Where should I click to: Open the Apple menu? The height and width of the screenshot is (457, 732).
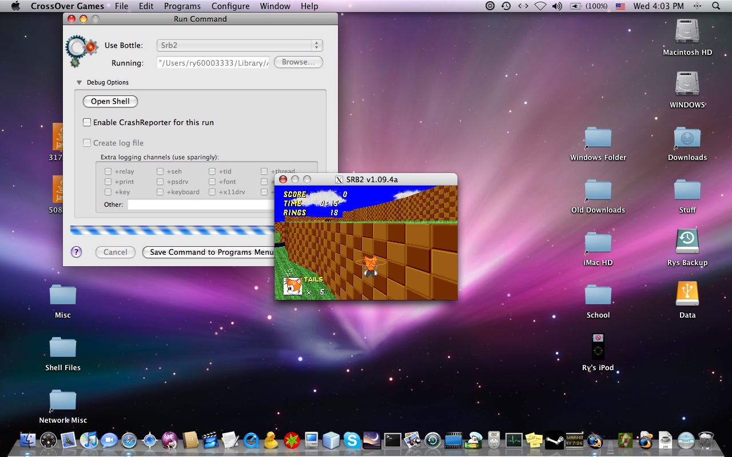15,6
